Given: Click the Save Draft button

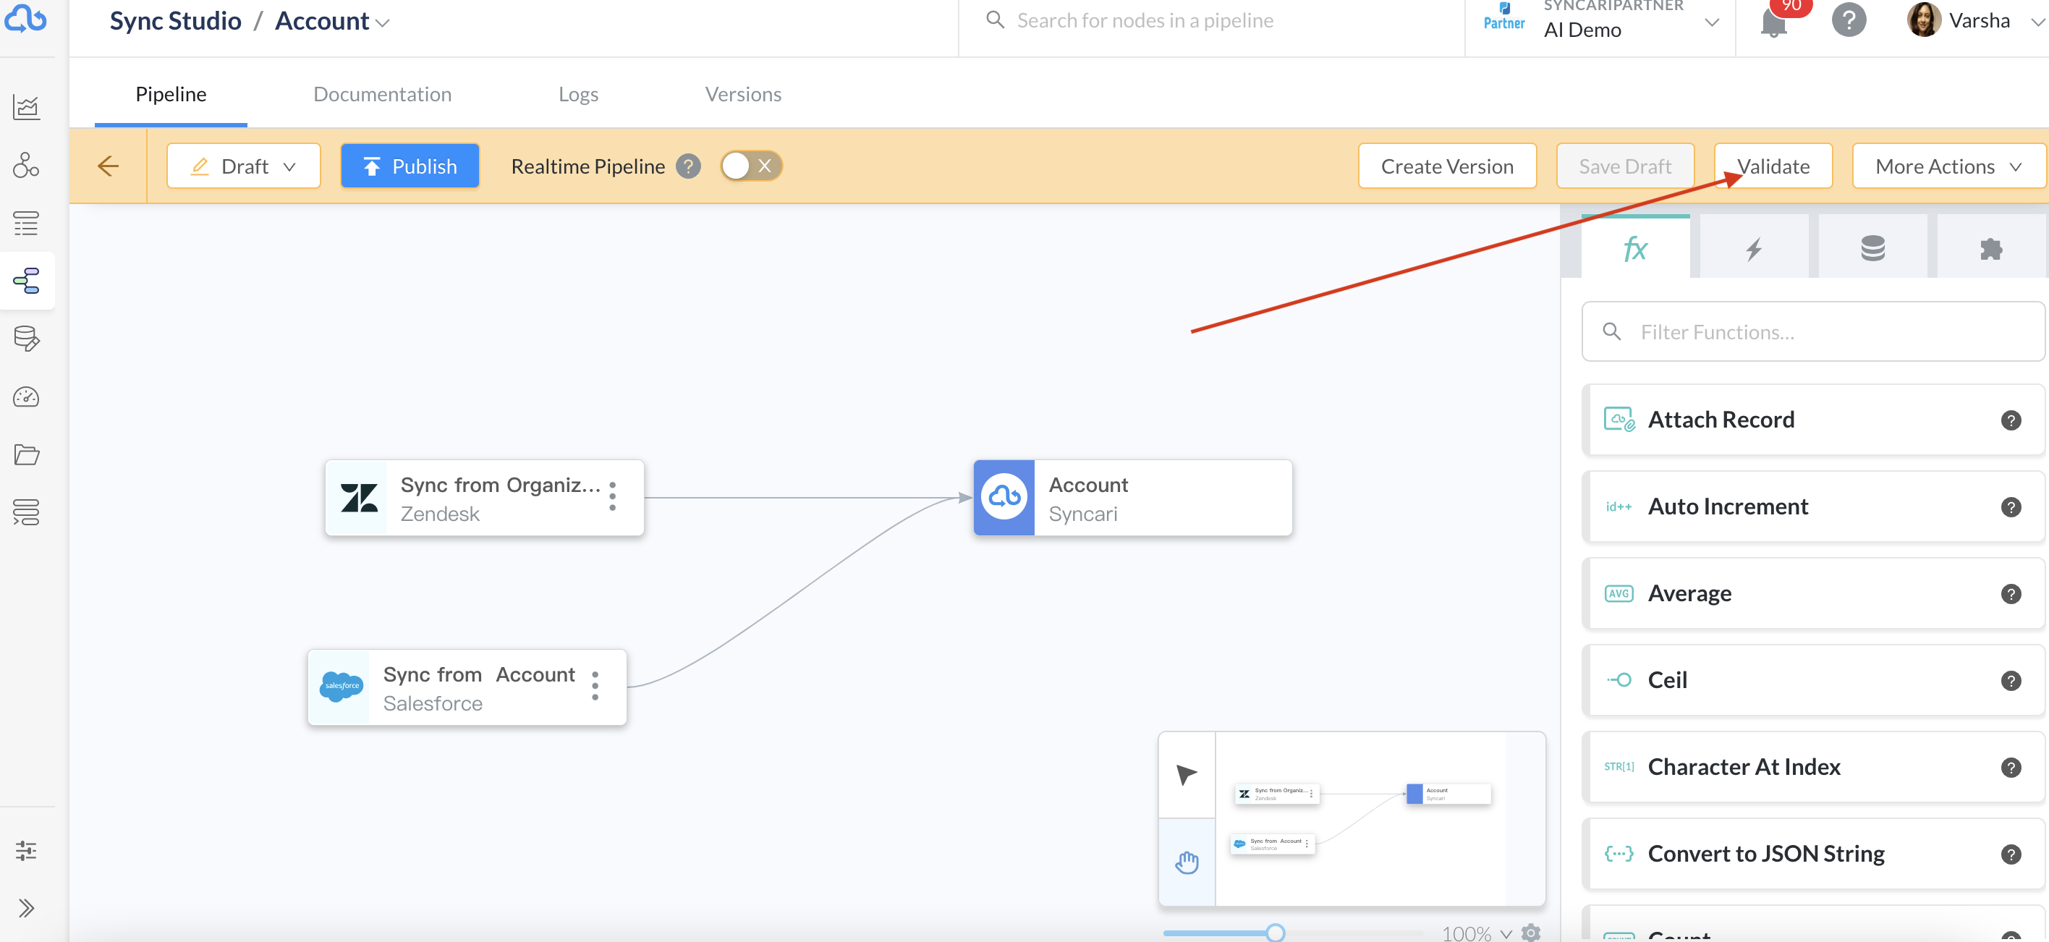Looking at the screenshot, I should 1625,166.
